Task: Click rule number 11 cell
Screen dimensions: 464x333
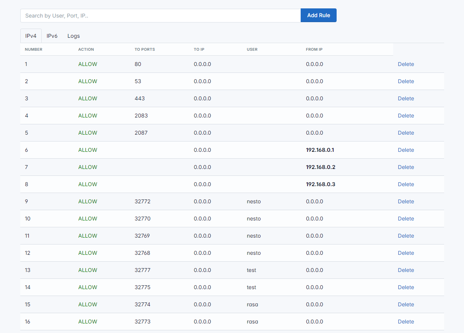Action: point(27,236)
